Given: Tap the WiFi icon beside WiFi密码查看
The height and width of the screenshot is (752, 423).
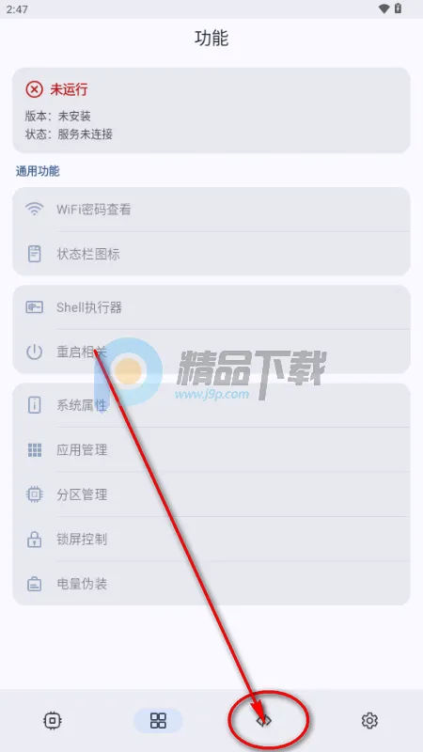Looking at the screenshot, I should (34, 209).
